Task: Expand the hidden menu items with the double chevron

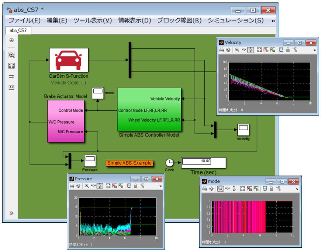Action: click(273, 21)
